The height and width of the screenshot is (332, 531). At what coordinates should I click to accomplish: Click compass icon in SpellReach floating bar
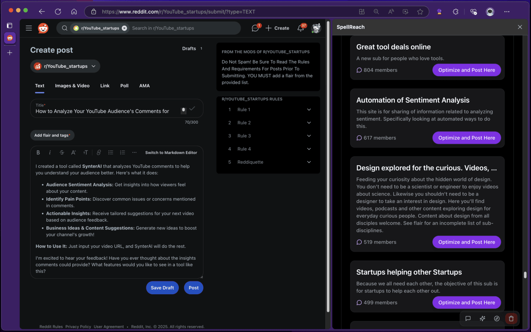point(497,318)
